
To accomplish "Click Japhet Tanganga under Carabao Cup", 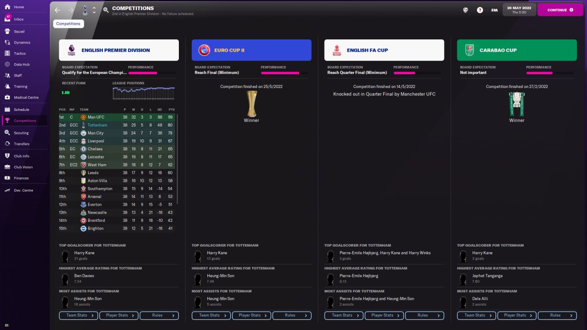I will click(487, 276).
